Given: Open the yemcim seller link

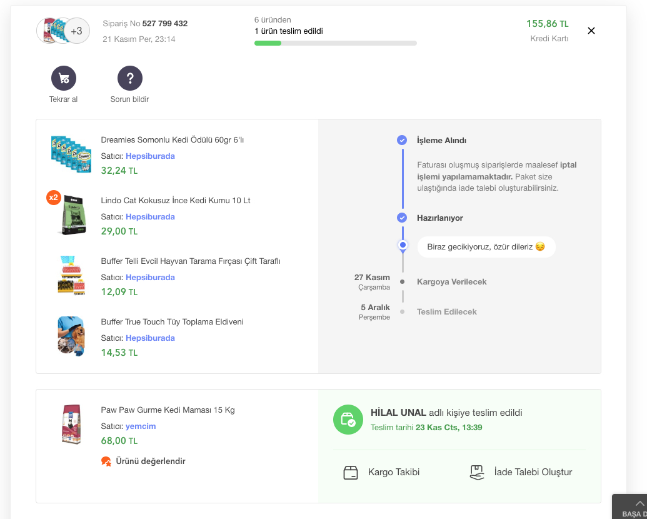Looking at the screenshot, I should [141, 426].
